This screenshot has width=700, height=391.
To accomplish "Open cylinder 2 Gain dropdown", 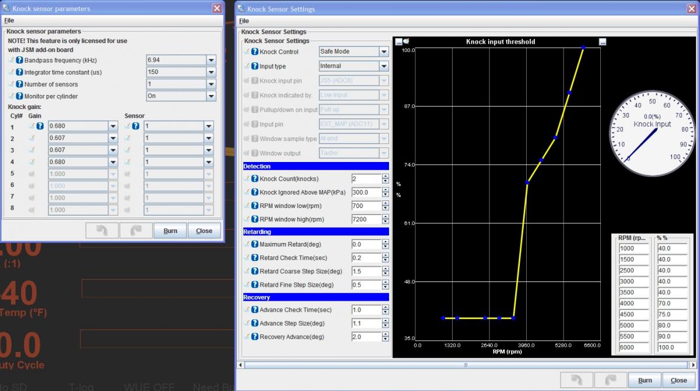I will [113, 138].
